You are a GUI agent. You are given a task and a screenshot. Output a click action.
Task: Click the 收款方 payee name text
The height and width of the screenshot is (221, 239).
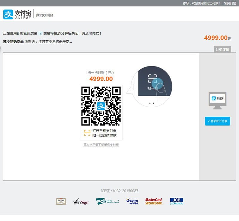(x=48, y=41)
